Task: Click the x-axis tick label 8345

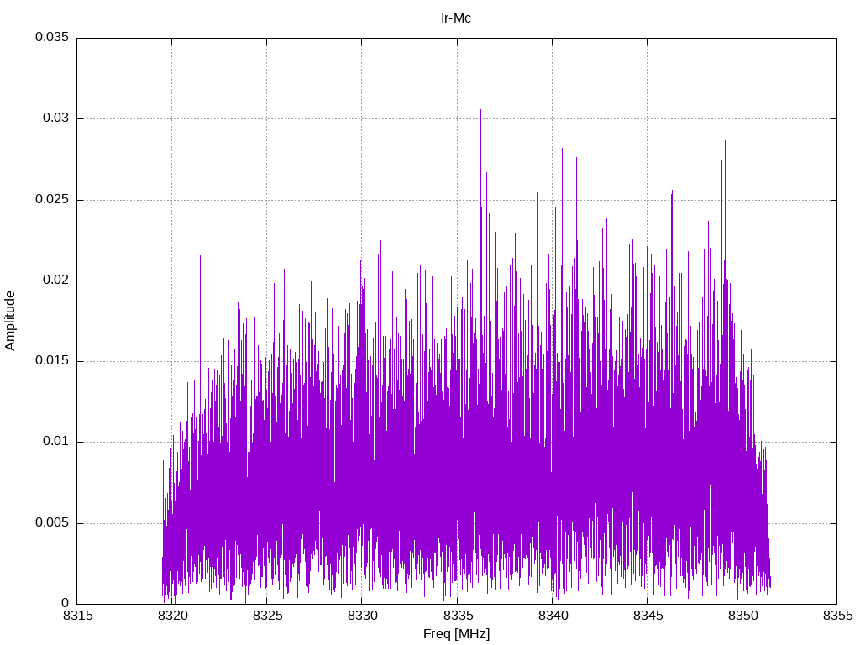Action: point(648,616)
